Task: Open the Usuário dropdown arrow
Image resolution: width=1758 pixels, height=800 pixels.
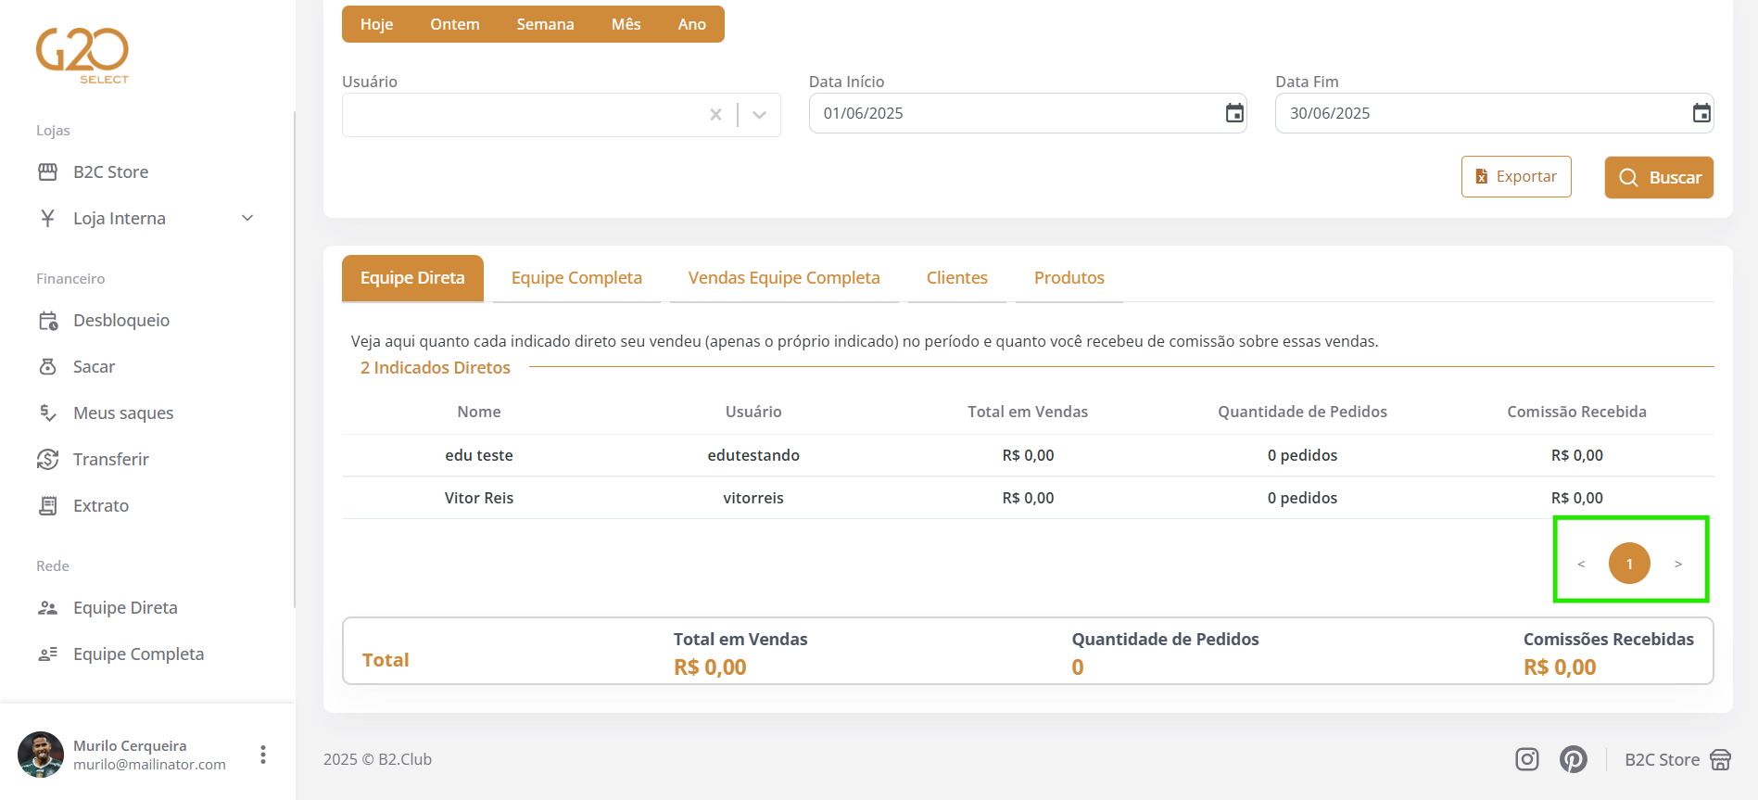Action: [760, 115]
